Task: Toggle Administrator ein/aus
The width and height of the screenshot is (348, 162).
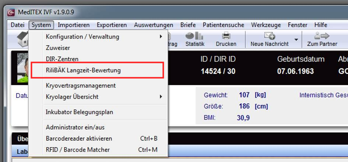Action: [x=98, y=127]
